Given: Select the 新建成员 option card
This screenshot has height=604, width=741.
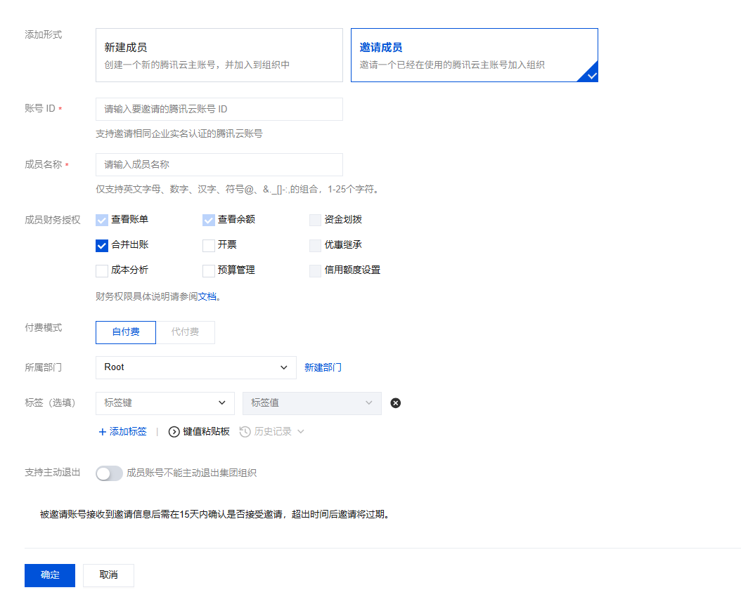Looking at the screenshot, I should [x=219, y=55].
